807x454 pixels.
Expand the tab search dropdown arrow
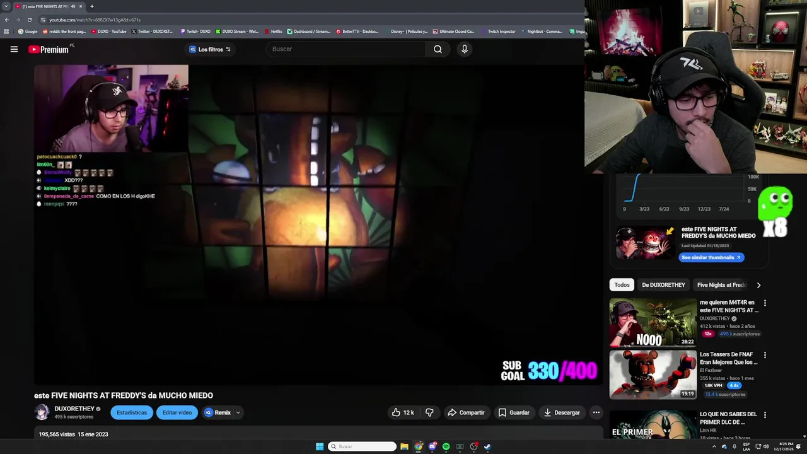point(6,6)
